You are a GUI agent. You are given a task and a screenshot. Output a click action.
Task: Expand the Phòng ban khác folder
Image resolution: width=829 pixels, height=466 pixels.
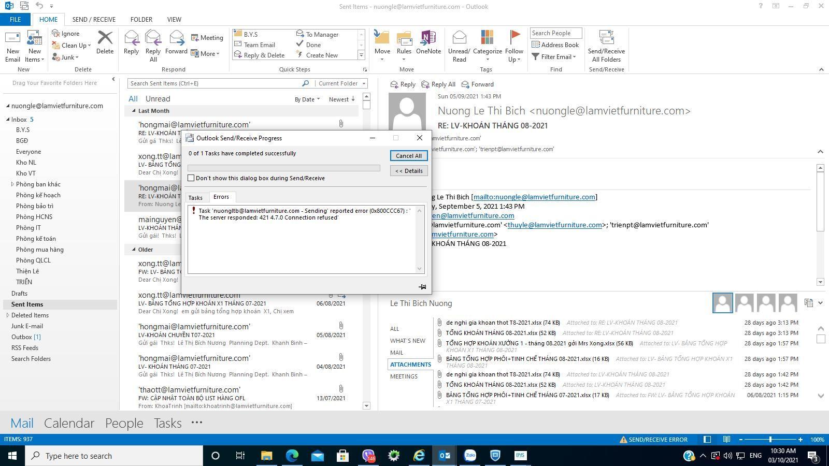[x=12, y=184]
